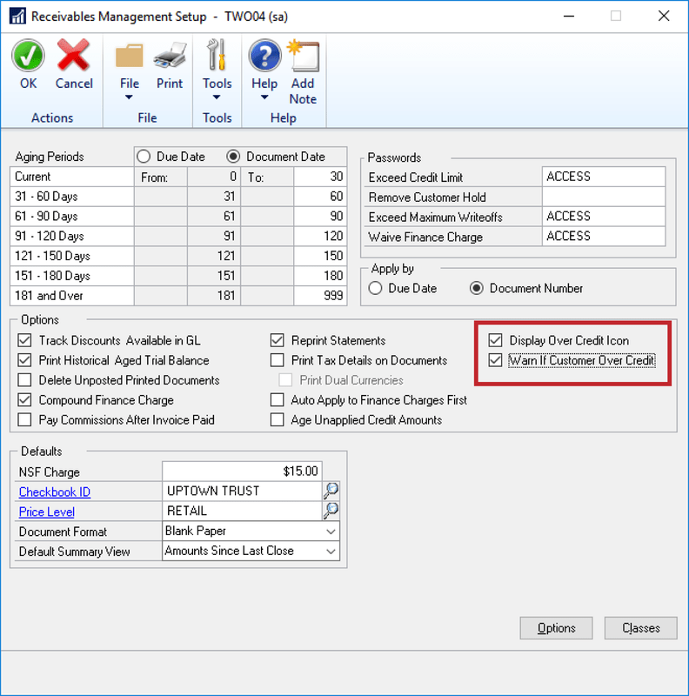Image resolution: width=689 pixels, height=696 pixels.
Task: Open the File folder icon menu
Action: pyautogui.click(x=129, y=57)
